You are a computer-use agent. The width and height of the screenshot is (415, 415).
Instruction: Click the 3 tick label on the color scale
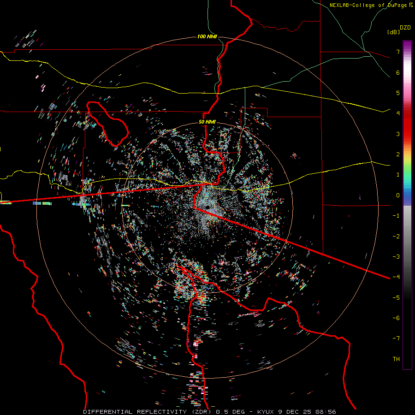pyautogui.click(x=398, y=134)
